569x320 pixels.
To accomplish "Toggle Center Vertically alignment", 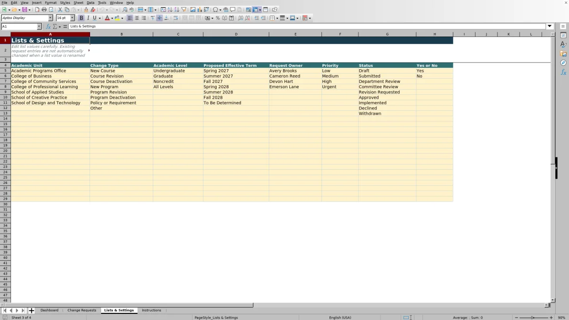I will point(159,18).
